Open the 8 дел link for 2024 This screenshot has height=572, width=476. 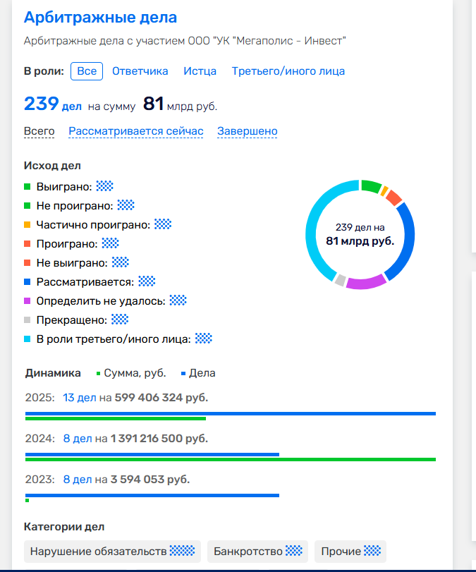click(78, 439)
